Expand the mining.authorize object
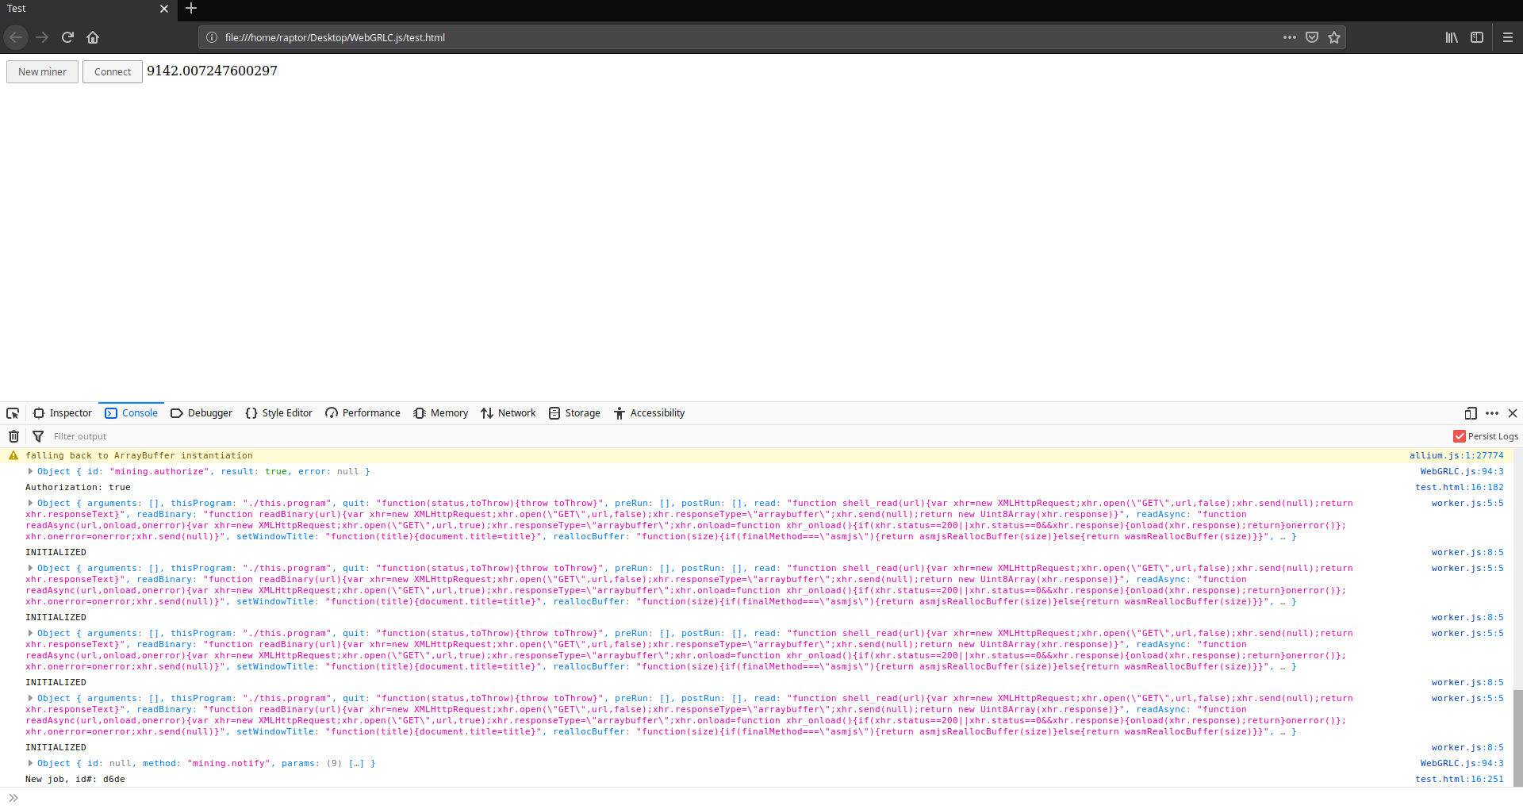This screenshot has width=1523, height=809. [30, 471]
